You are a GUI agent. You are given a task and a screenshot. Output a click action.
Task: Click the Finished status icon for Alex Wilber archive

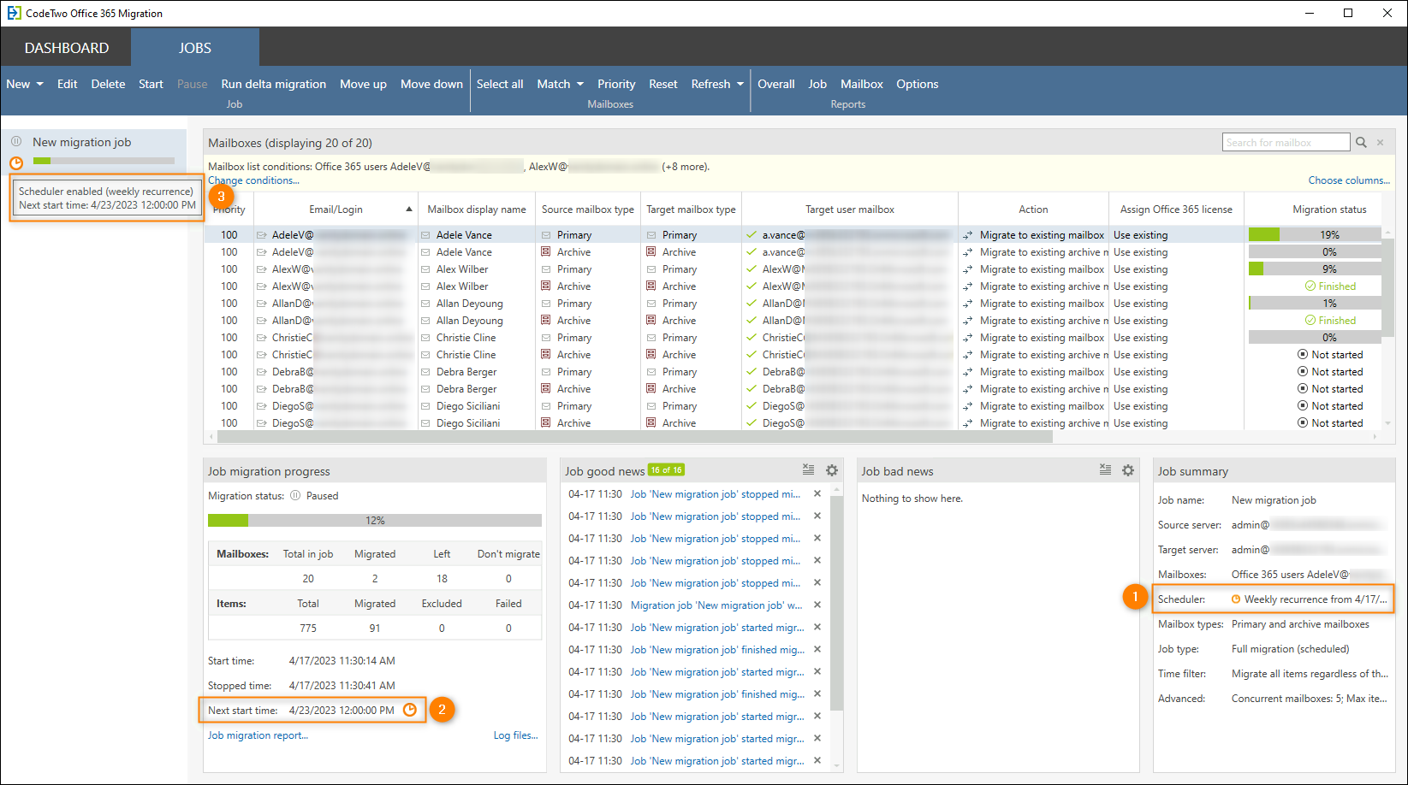1310,286
